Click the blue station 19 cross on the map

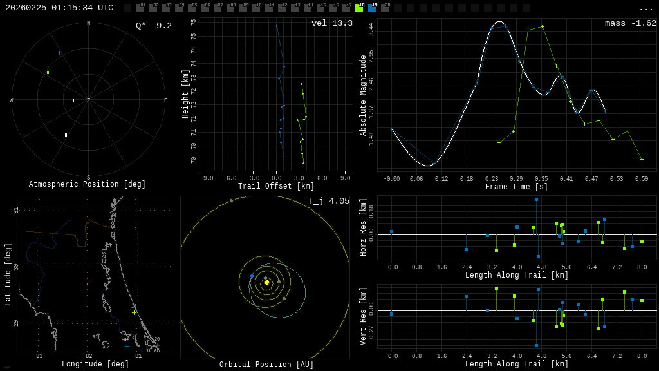[x=127, y=346]
